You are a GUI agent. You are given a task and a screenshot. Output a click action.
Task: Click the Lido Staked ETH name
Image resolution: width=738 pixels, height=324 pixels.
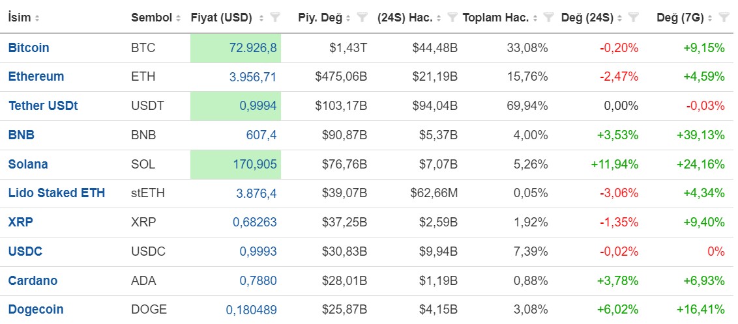pos(57,193)
